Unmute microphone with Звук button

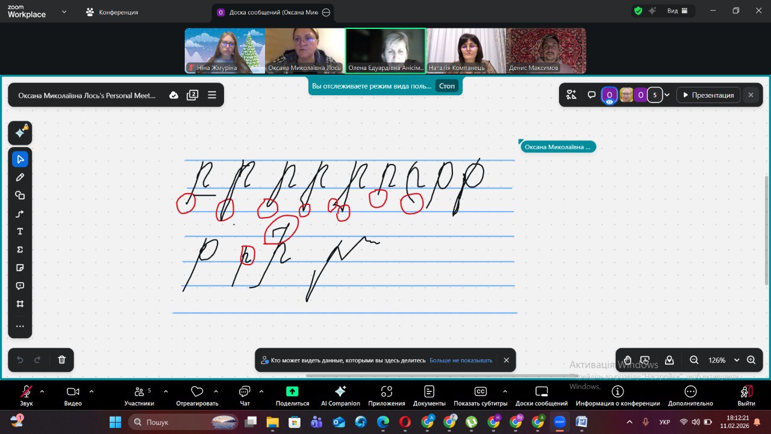coord(26,395)
